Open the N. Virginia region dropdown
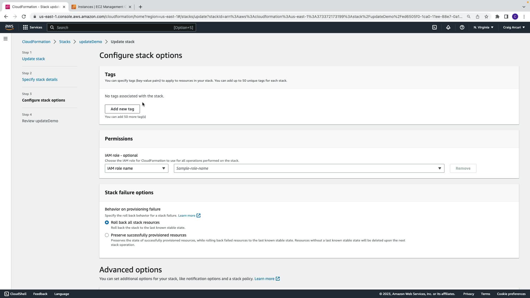 (x=483, y=27)
